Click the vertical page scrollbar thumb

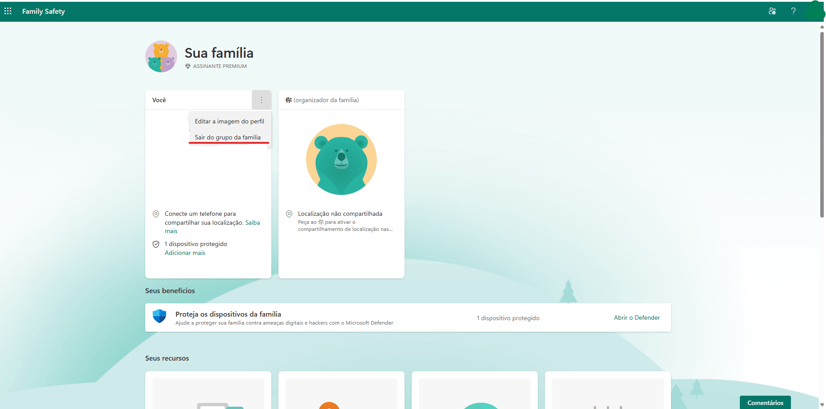point(822,124)
